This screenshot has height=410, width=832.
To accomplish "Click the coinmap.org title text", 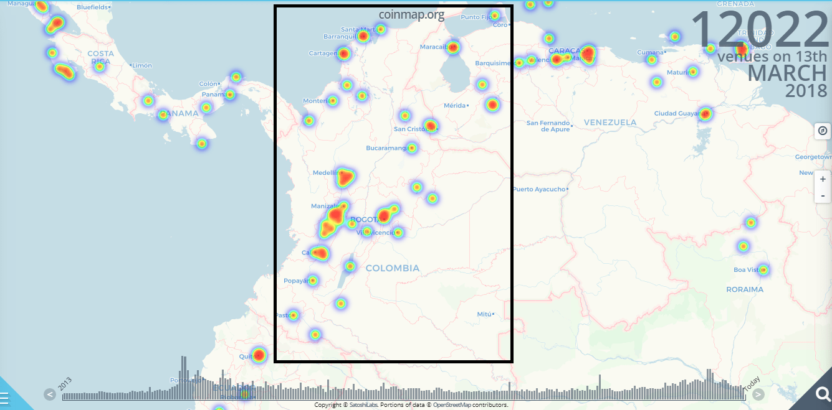I will [x=411, y=15].
